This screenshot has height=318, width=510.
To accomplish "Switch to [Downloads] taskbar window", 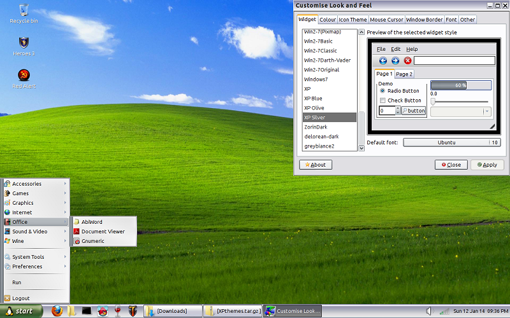I will click(173, 311).
